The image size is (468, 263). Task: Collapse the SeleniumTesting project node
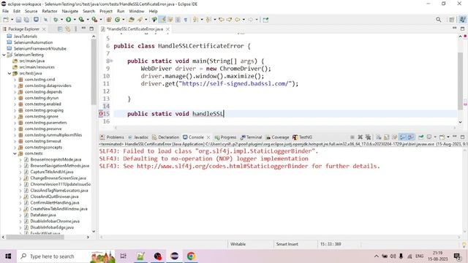pyautogui.click(x=4, y=55)
